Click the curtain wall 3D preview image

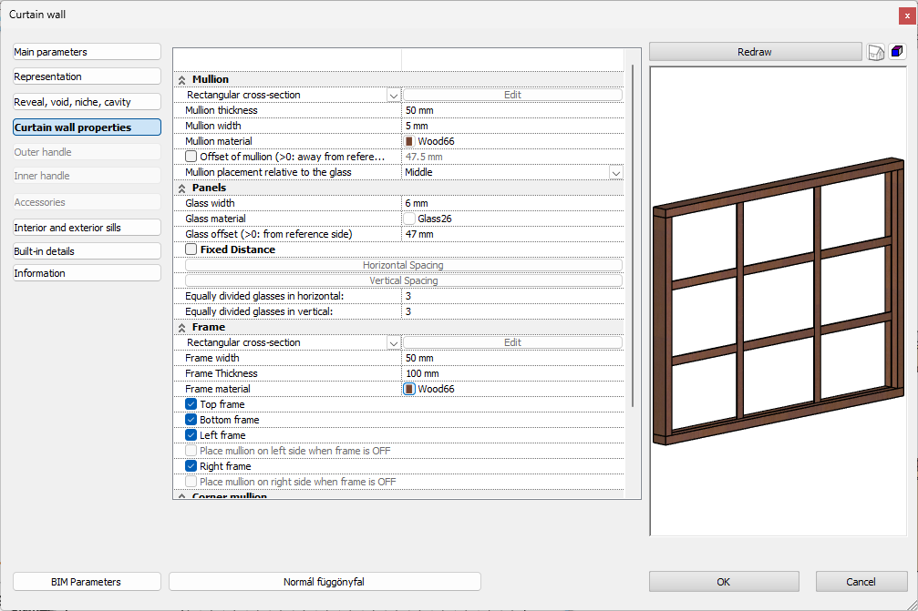pyautogui.click(x=779, y=301)
